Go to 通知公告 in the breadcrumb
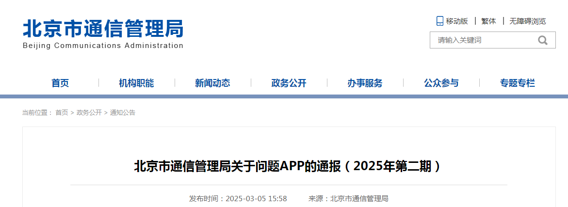The image size is (568, 207). coord(123,112)
